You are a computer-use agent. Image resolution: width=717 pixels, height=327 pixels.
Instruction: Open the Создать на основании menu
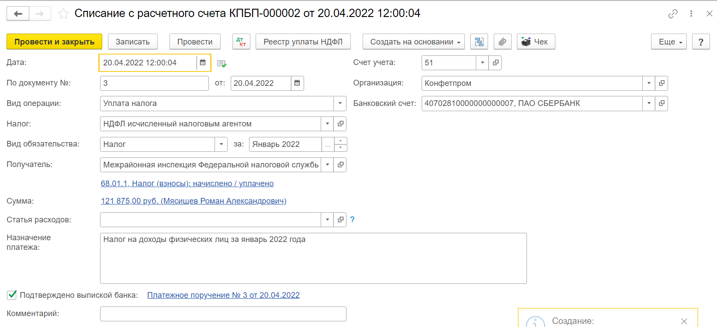[x=414, y=42]
